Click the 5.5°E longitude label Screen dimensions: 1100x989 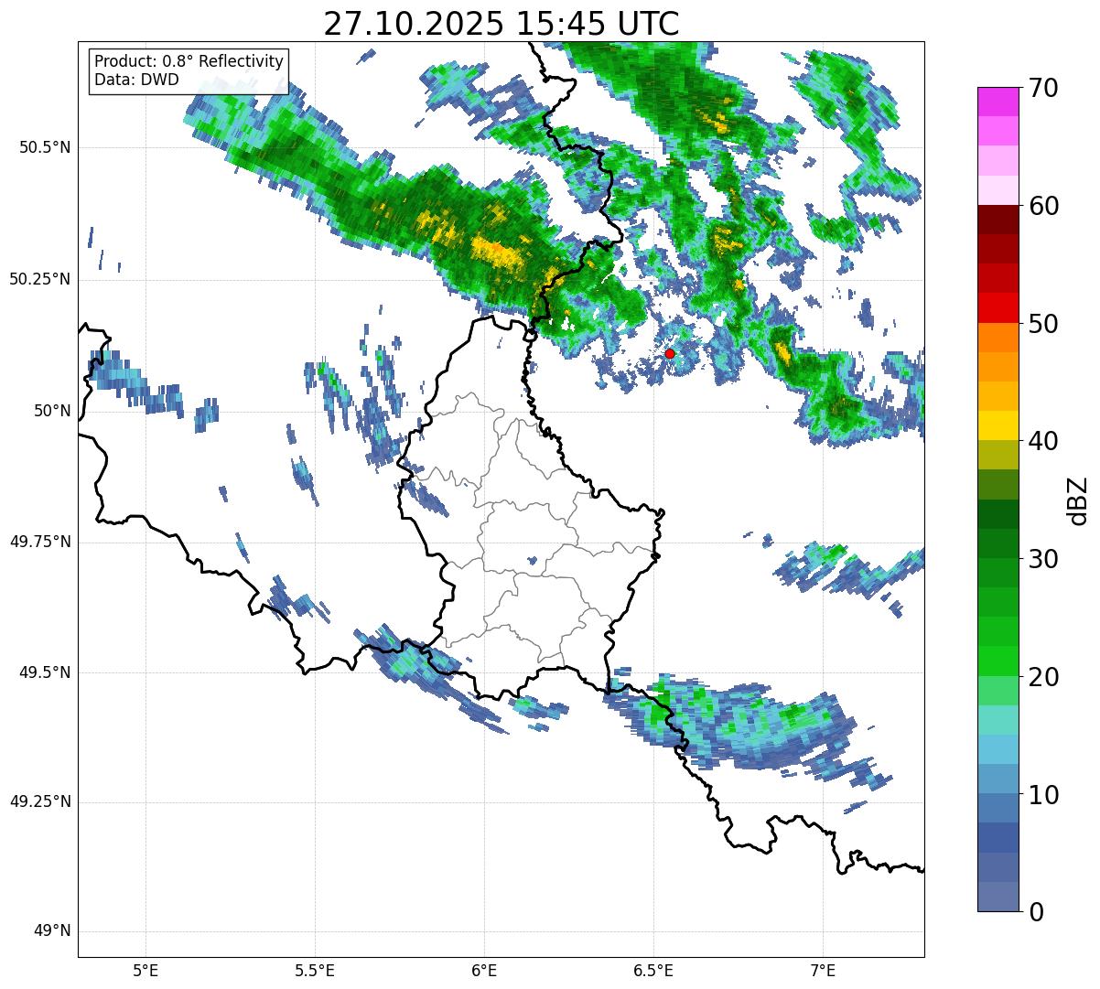pyautogui.click(x=315, y=971)
